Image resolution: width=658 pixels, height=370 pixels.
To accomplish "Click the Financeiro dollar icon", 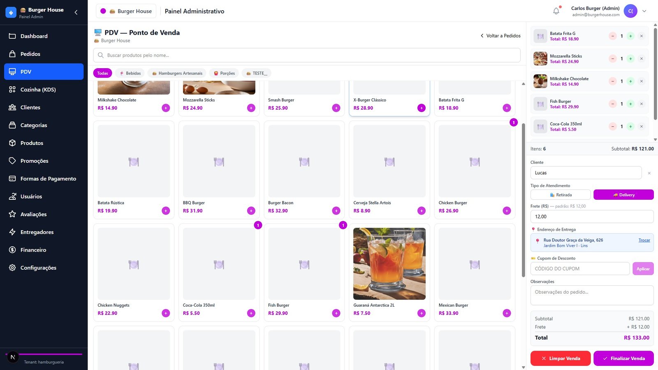I will point(12,250).
